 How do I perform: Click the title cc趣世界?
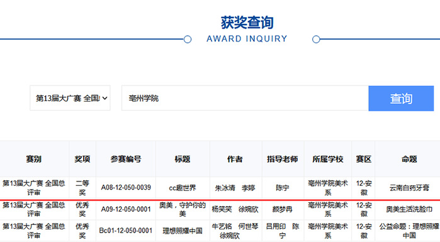[x=183, y=188]
